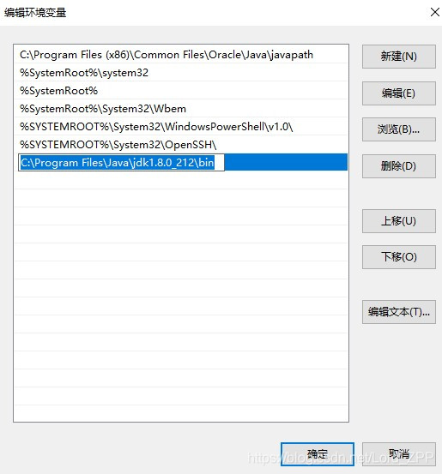Move entry down with 下移(O)
The width and height of the screenshot is (442, 474).
point(399,257)
